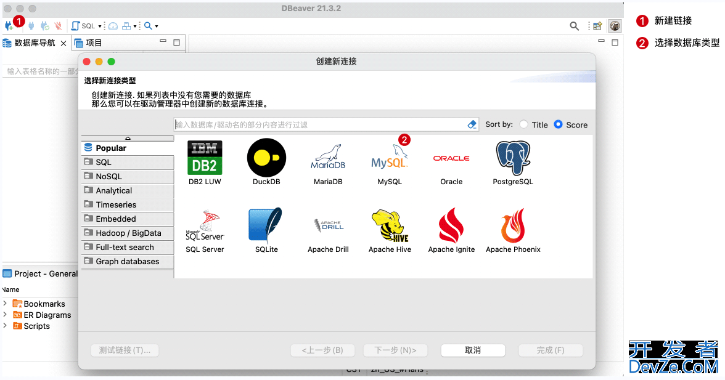Select the ER Diagrams folder row
Screen dimensions: 725x380
coord(42,315)
